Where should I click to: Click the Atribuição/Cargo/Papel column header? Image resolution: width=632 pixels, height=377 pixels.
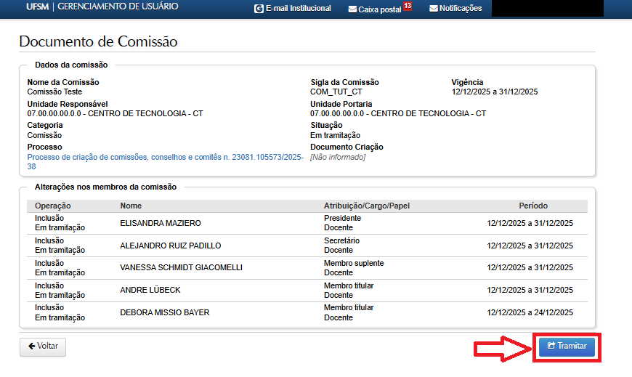click(x=367, y=206)
